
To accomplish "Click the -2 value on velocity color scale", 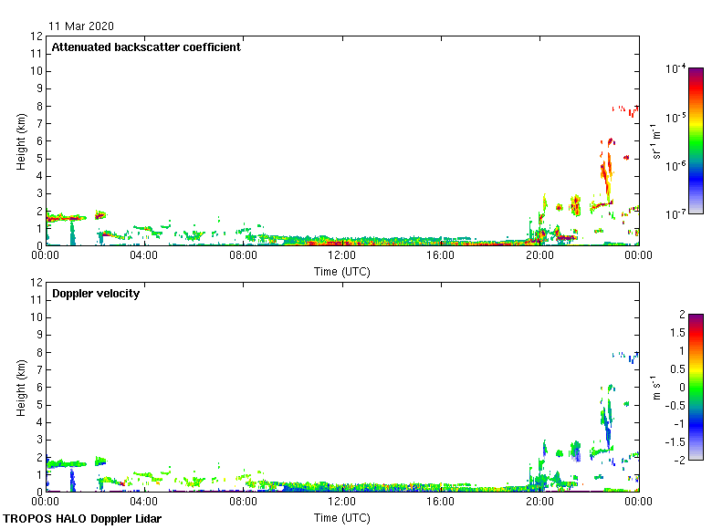I will (x=678, y=460).
